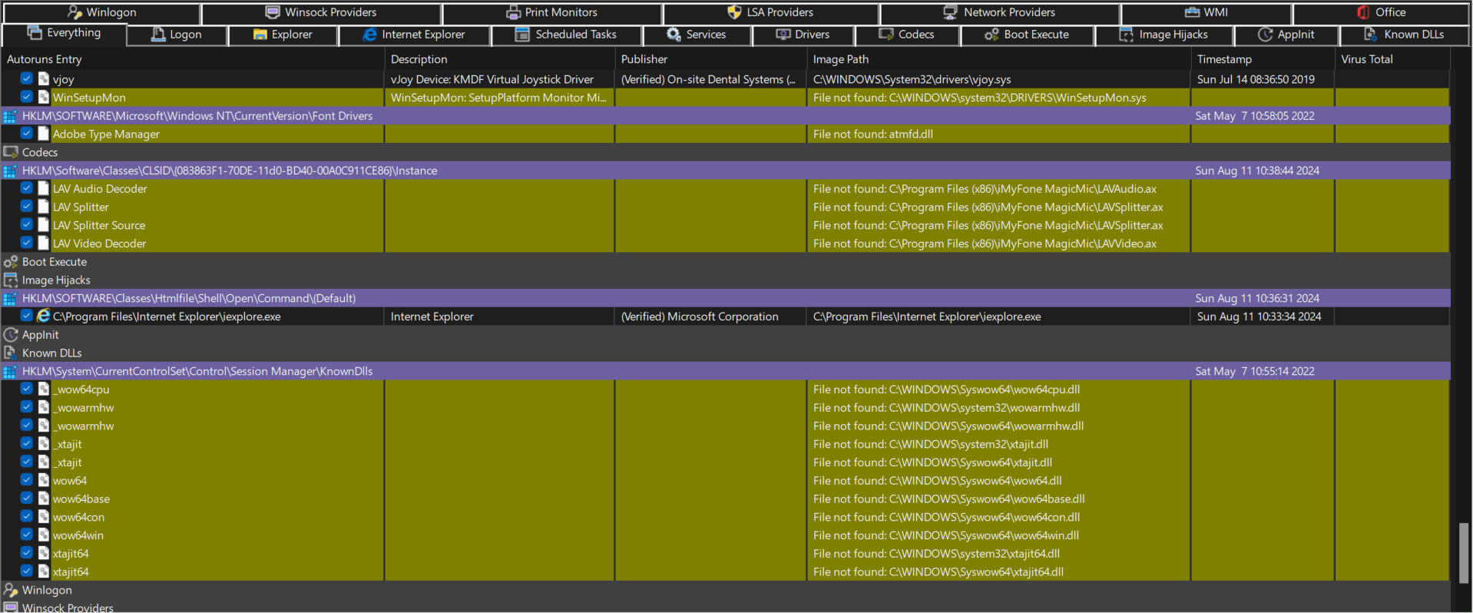Click the Known DLLs tab icon
This screenshot has width=1473, height=613.
[1370, 35]
